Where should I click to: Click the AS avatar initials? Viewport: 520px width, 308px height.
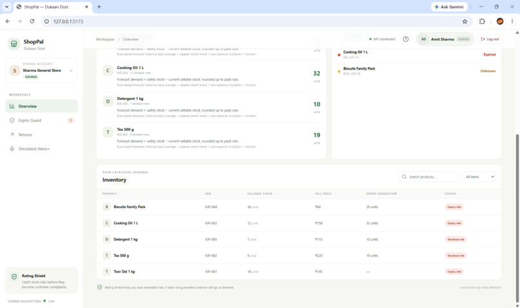[423, 39]
